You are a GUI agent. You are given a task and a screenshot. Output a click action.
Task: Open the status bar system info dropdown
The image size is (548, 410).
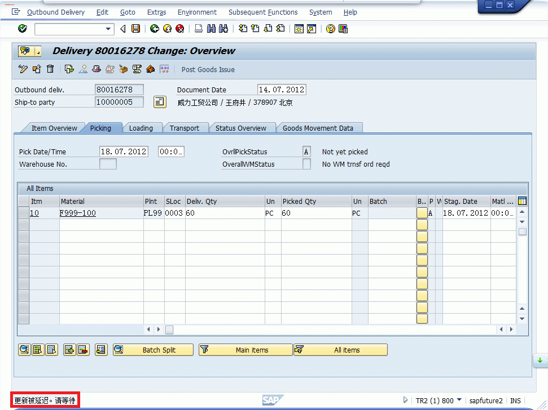[x=459, y=400]
